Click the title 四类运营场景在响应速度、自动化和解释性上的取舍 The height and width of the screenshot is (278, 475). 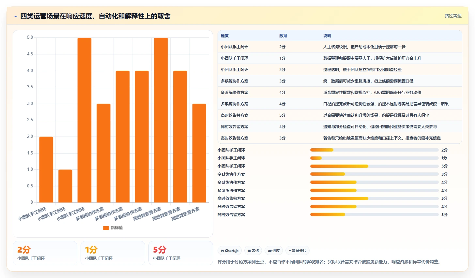[95, 16]
